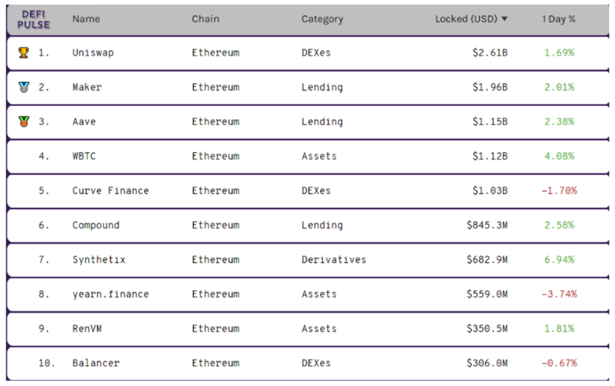Sort by the 1 Day % column
Image resolution: width=615 pixels, height=386 pixels.
(x=559, y=19)
